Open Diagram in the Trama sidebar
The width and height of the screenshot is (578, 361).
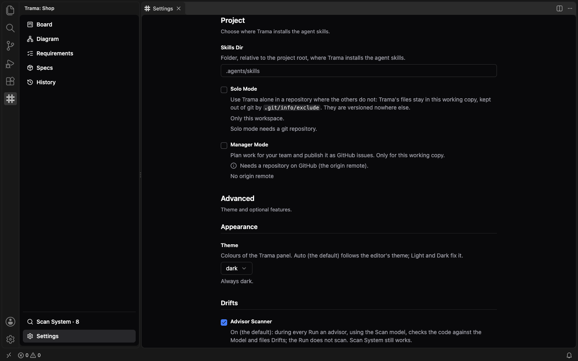tap(79, 39)
